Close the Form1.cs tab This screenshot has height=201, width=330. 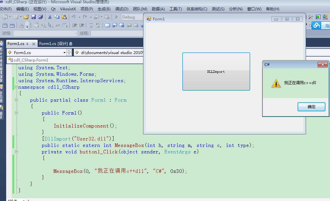[x=33, y=44]
